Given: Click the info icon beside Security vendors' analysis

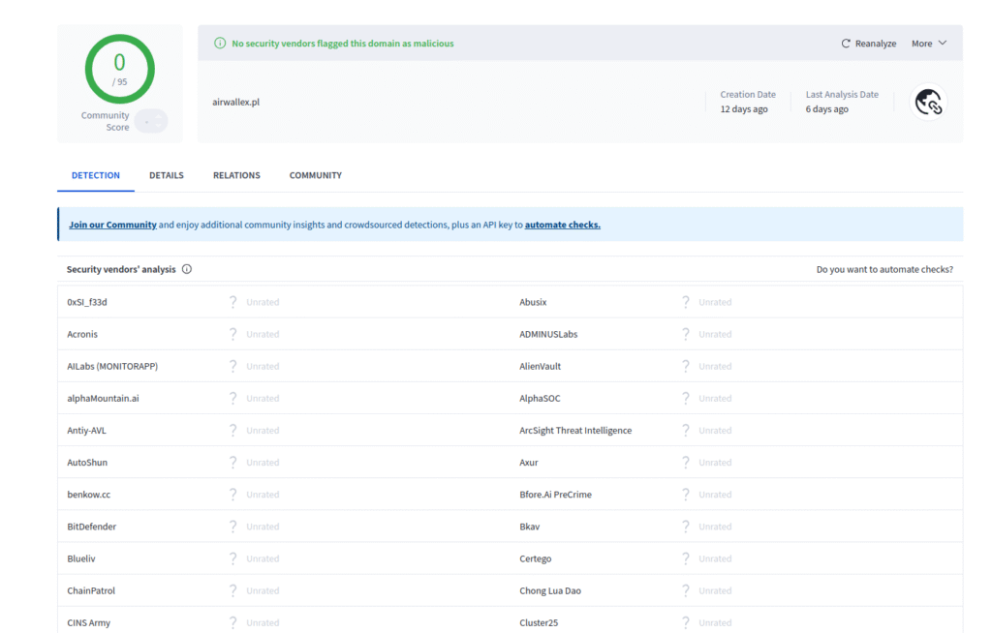Looking at the screenshot, I should click(x=187, y=269).
